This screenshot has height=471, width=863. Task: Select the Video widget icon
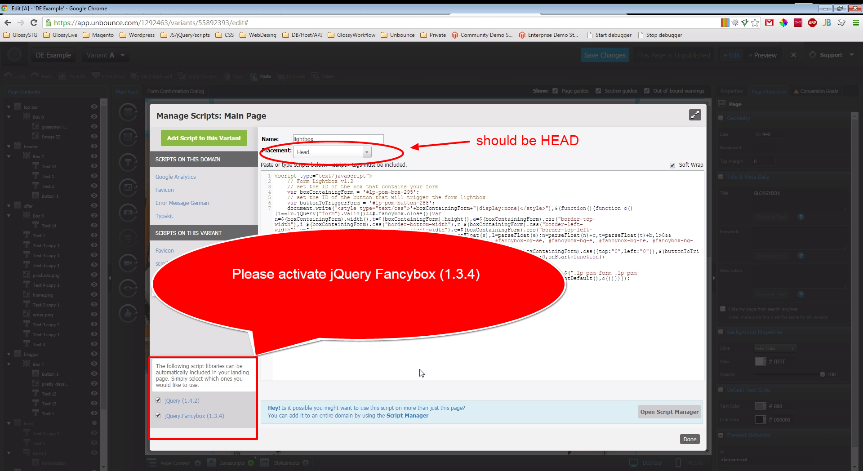[x=128, y=263]
